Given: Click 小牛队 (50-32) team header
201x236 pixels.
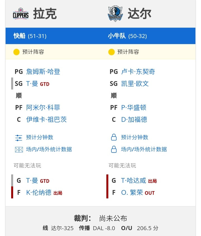Looking at the screenshot, I should pos(127,36).
